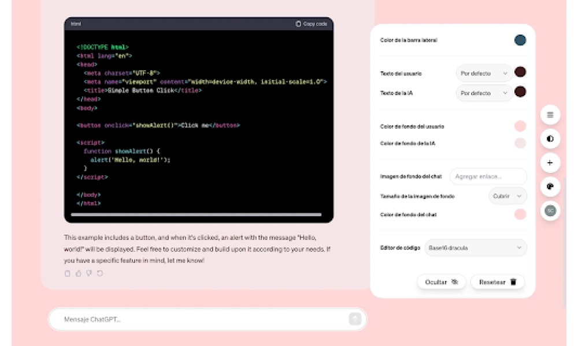Click the Tamaño de la imagen de fondo label

pyautogui.click(x=417, y=196)
